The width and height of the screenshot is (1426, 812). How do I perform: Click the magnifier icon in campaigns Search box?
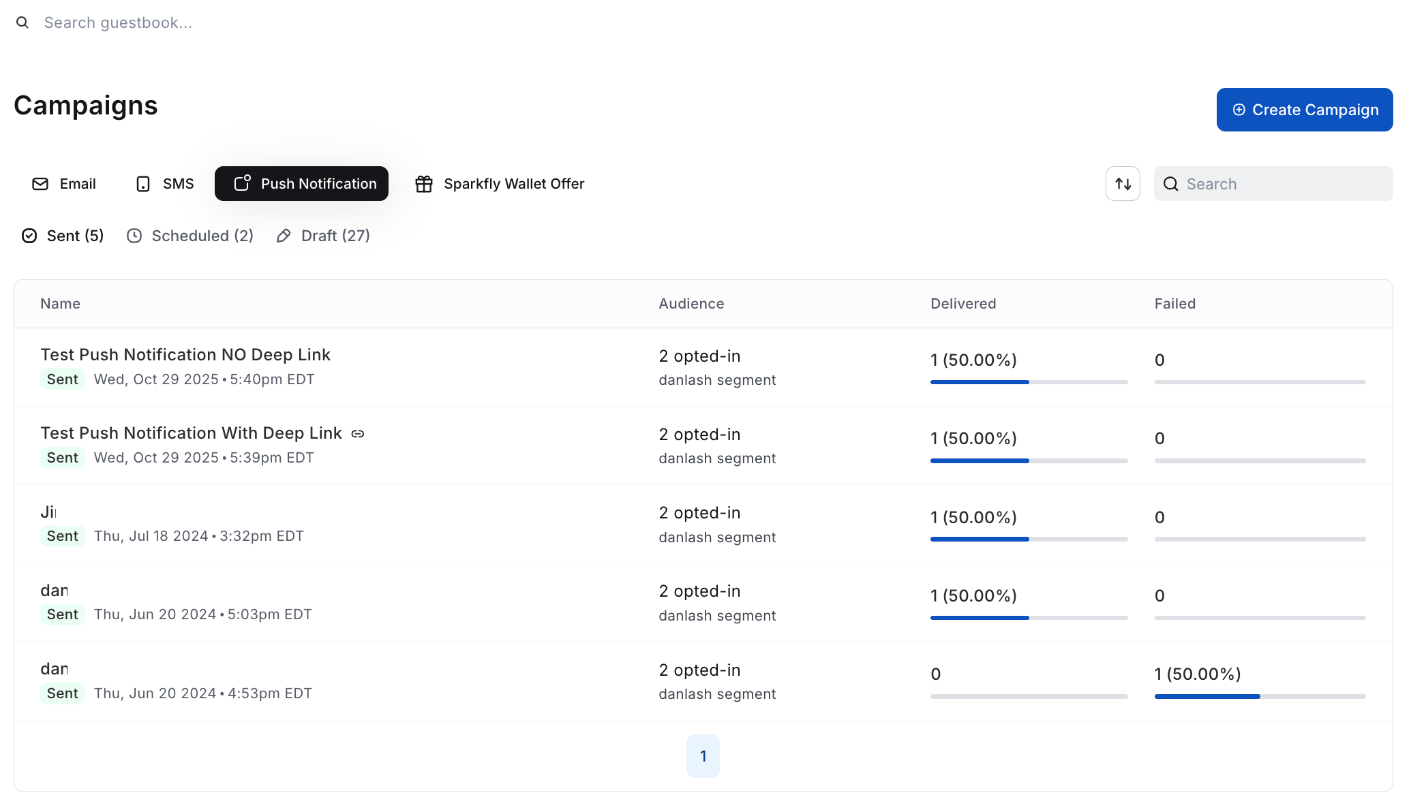[x=1171, y=184]
